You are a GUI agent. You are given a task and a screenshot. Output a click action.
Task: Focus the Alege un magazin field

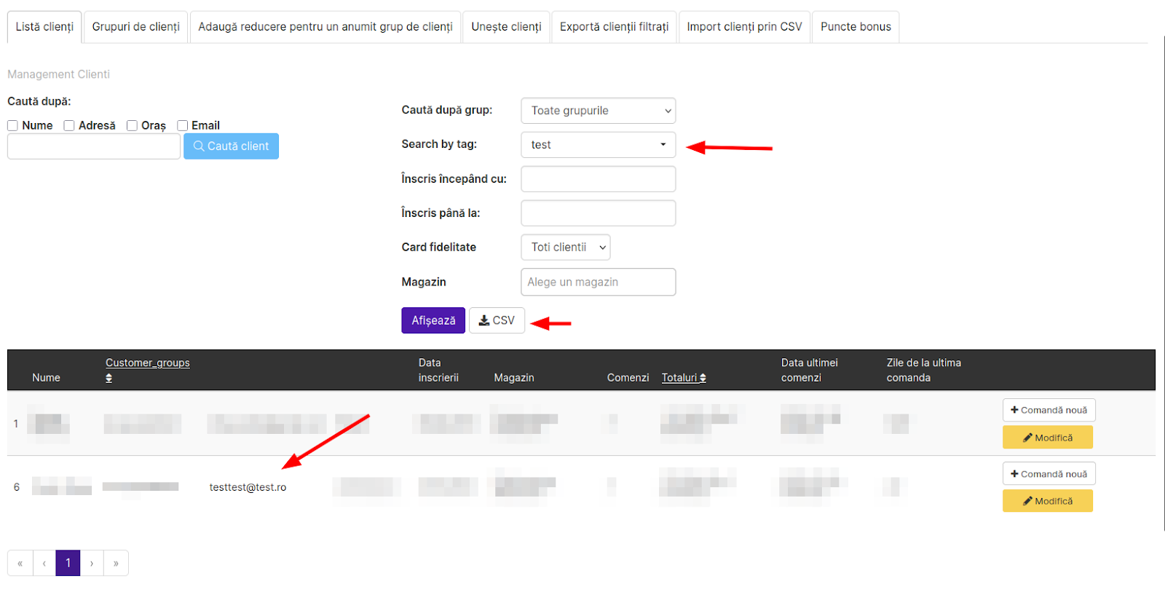[x=598, y=283]
